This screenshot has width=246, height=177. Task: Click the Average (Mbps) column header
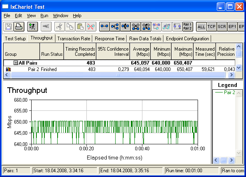pos(140,51)
